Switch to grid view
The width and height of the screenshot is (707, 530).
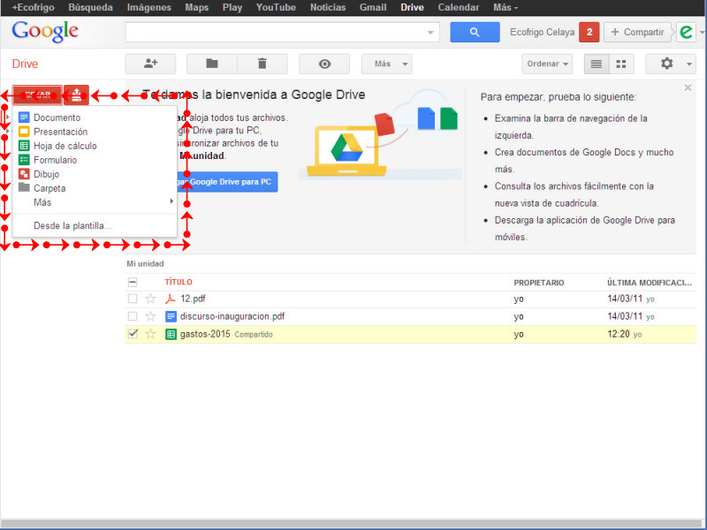click(x=621, y=64)
